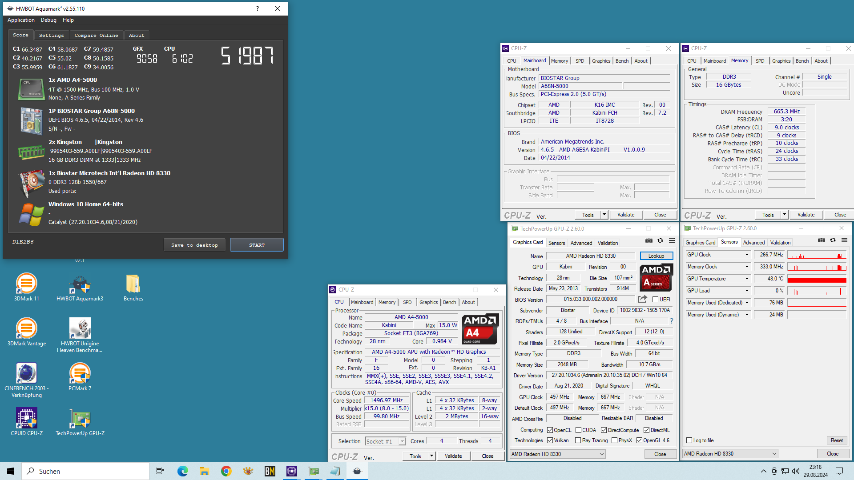Open Microsoft Edge from taskbar
Viewport: 854px width, 480px height.
tap(182, 471)
